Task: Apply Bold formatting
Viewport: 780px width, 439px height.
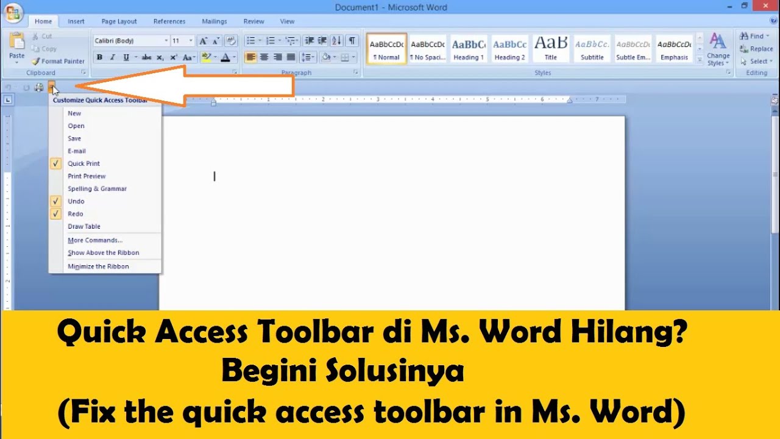Action: pos(99,57)
